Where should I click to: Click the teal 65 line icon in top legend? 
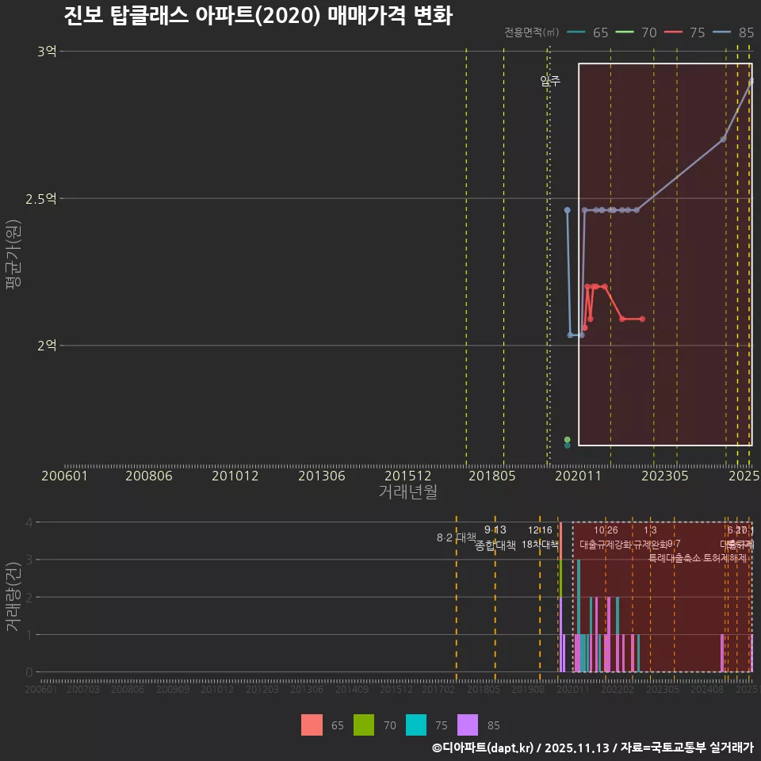pyautogui.click(x=576, y=33)
